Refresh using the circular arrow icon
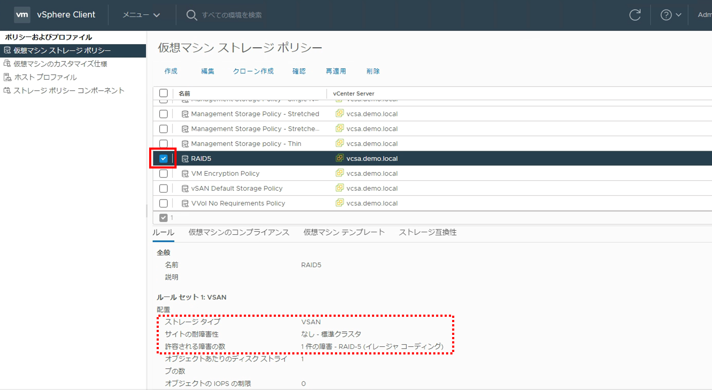 tap(635, 15)
